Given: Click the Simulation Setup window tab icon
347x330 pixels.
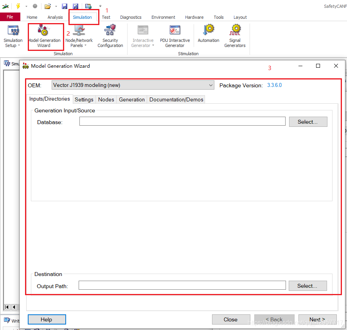Looking at the screenshot, I should [x=7, y=63].
